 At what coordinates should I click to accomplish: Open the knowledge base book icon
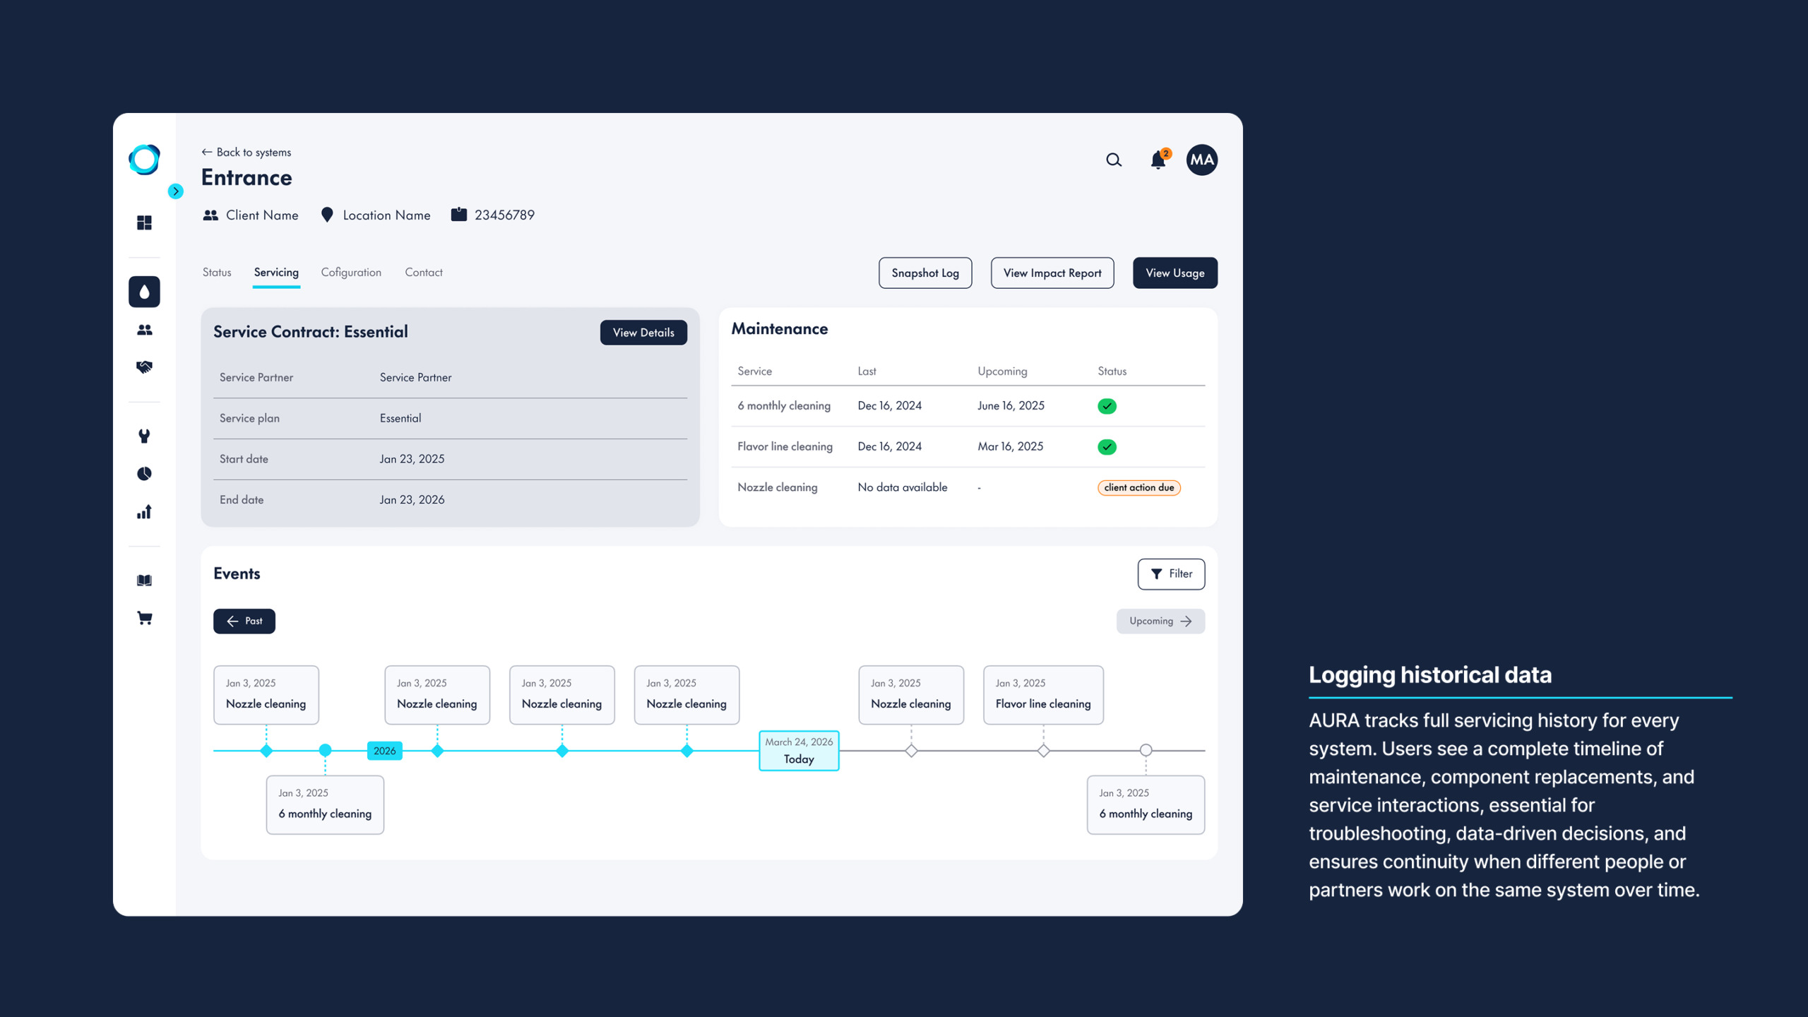[144, 580]
